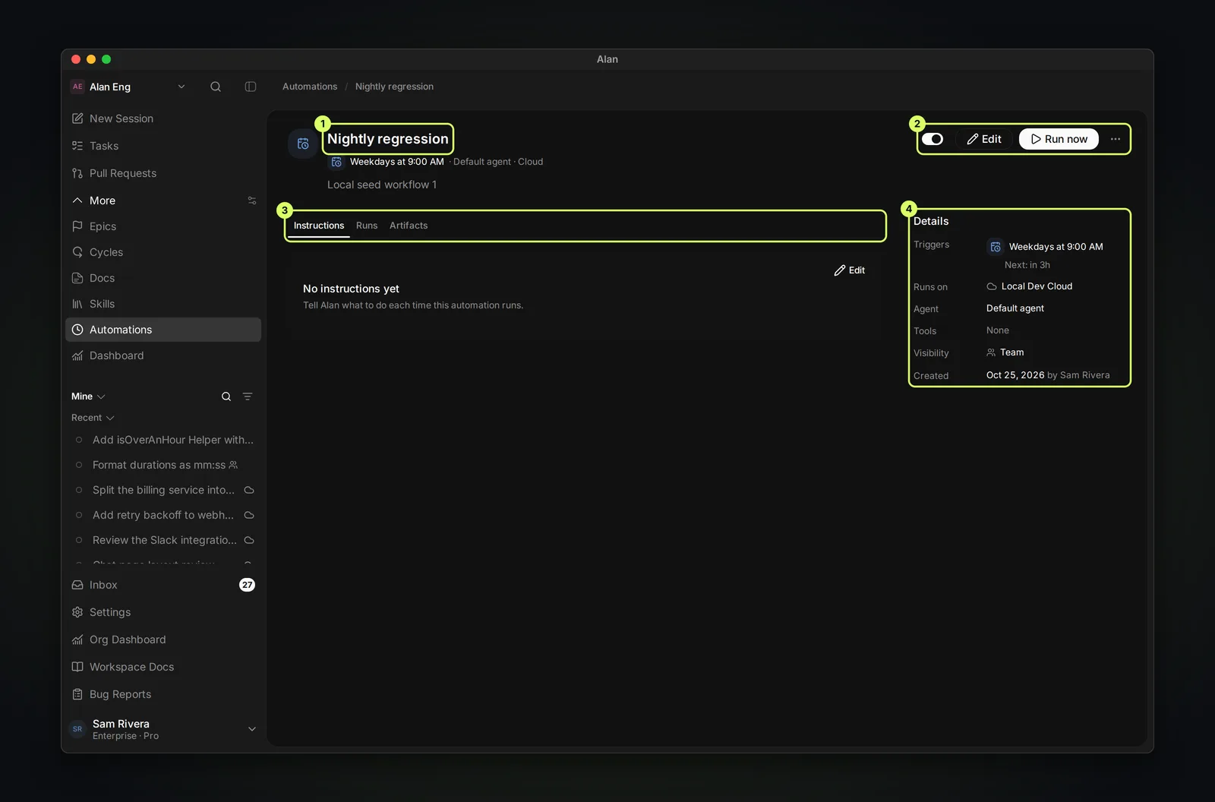The image size is (1215, 802).
Task: Switch to the Artifacts tab
Action: point(409,226)
